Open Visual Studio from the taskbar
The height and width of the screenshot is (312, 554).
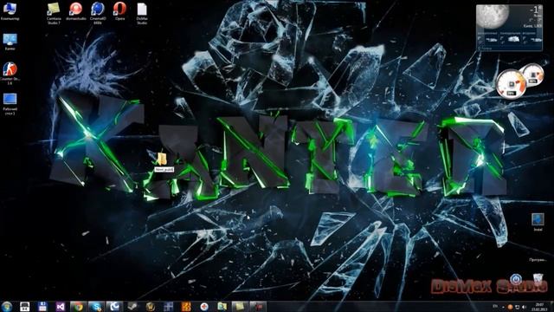point(61,306)
